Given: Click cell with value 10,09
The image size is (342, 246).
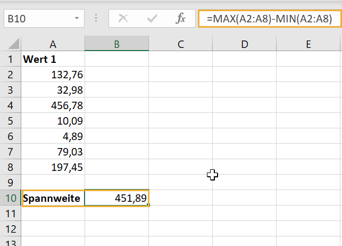Looking at the screenshot, I should [x=53, y=121].
